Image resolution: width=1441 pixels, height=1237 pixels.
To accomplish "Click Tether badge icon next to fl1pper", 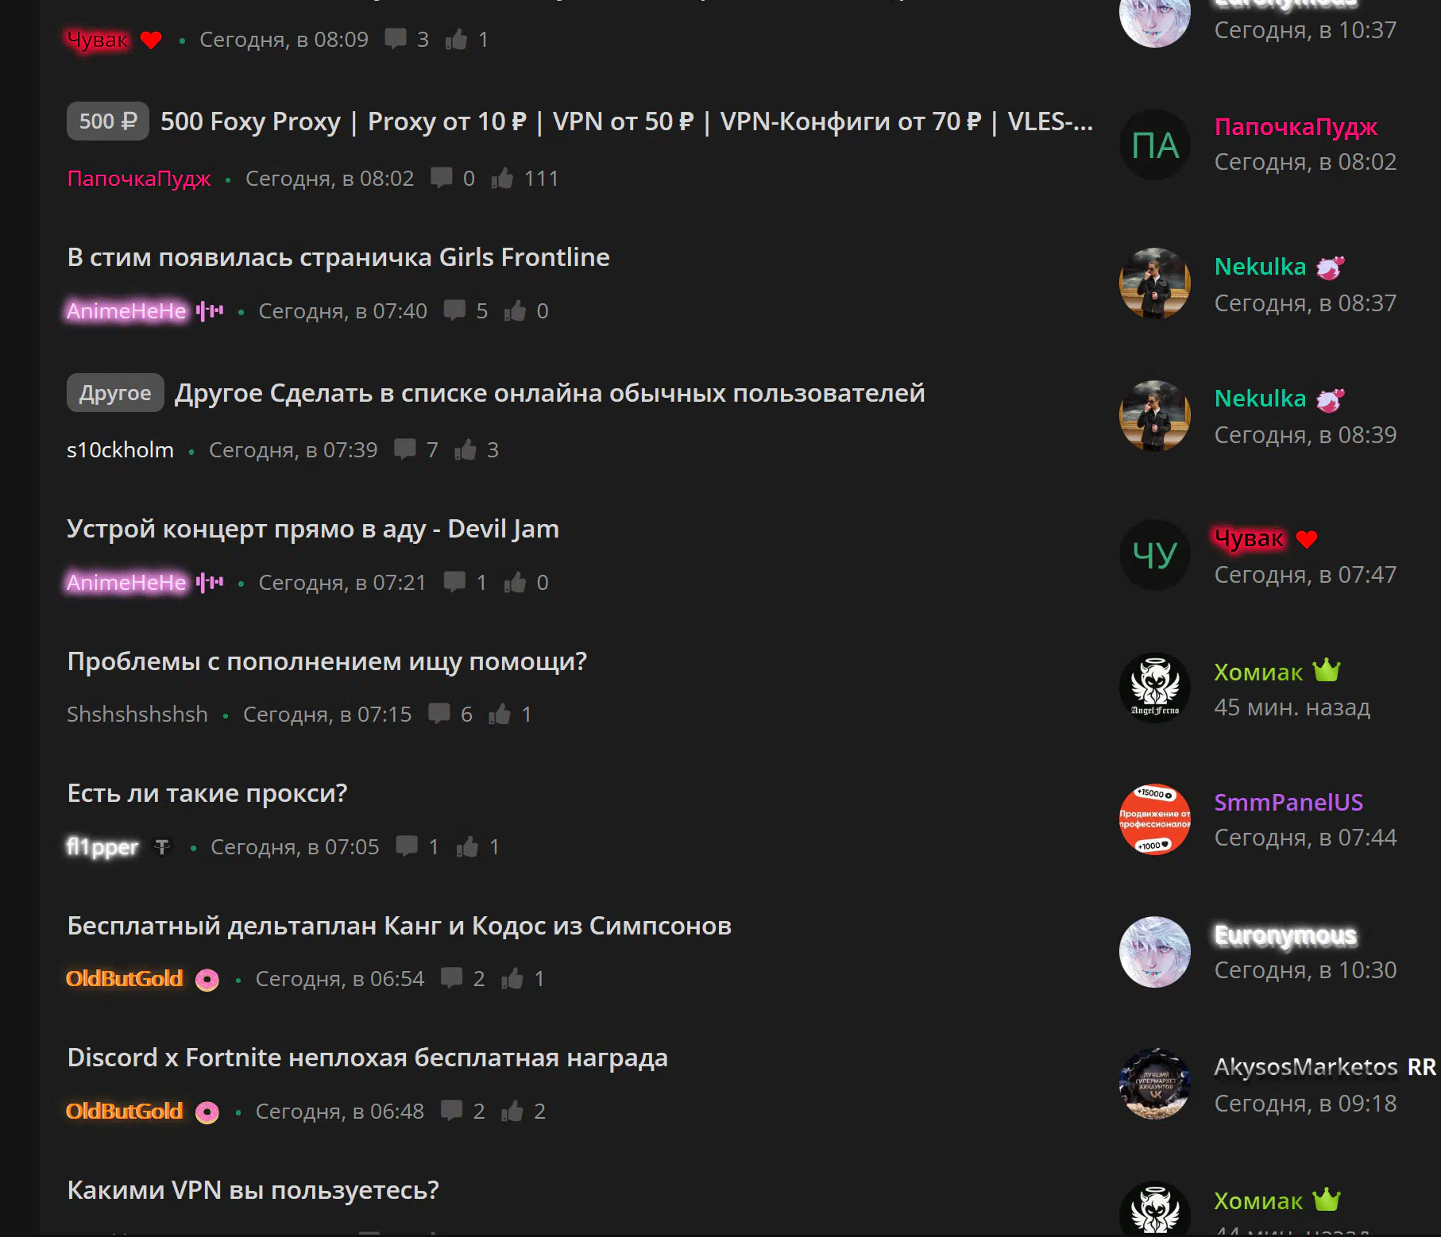I will 162,847.
